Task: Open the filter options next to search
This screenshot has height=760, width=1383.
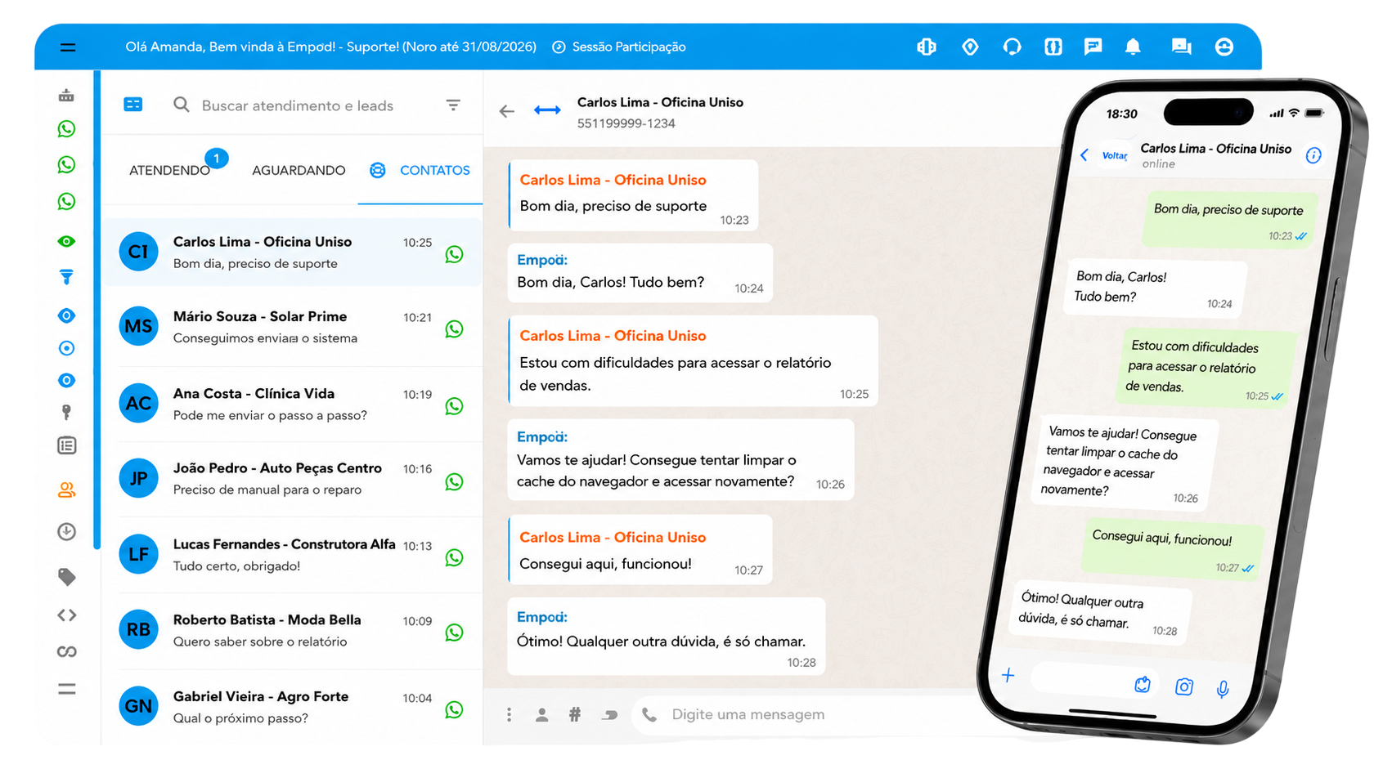Action: tap(453, 105)
